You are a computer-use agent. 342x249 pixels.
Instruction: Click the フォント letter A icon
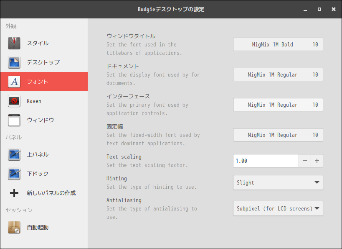click(x=14, y=82)
